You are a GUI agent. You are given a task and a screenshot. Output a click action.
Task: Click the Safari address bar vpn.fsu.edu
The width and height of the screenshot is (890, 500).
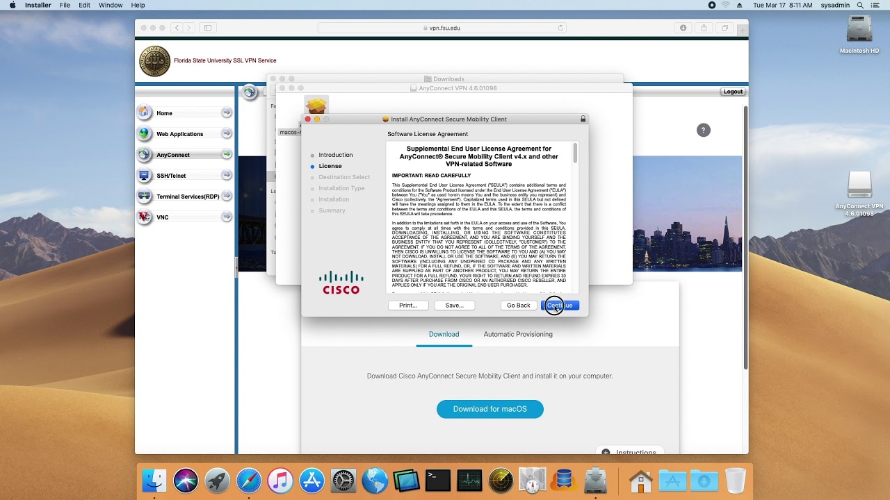coord(442,28)
